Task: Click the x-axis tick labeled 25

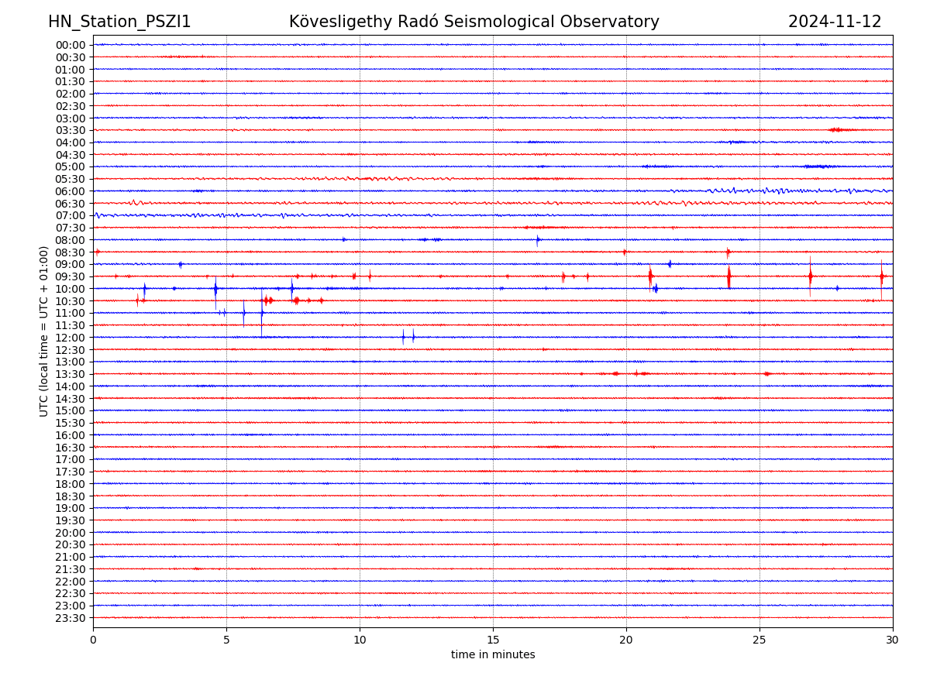Action: click(x=759, y=640)
